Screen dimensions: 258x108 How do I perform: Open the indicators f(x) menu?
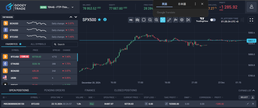tap(175, 20)
